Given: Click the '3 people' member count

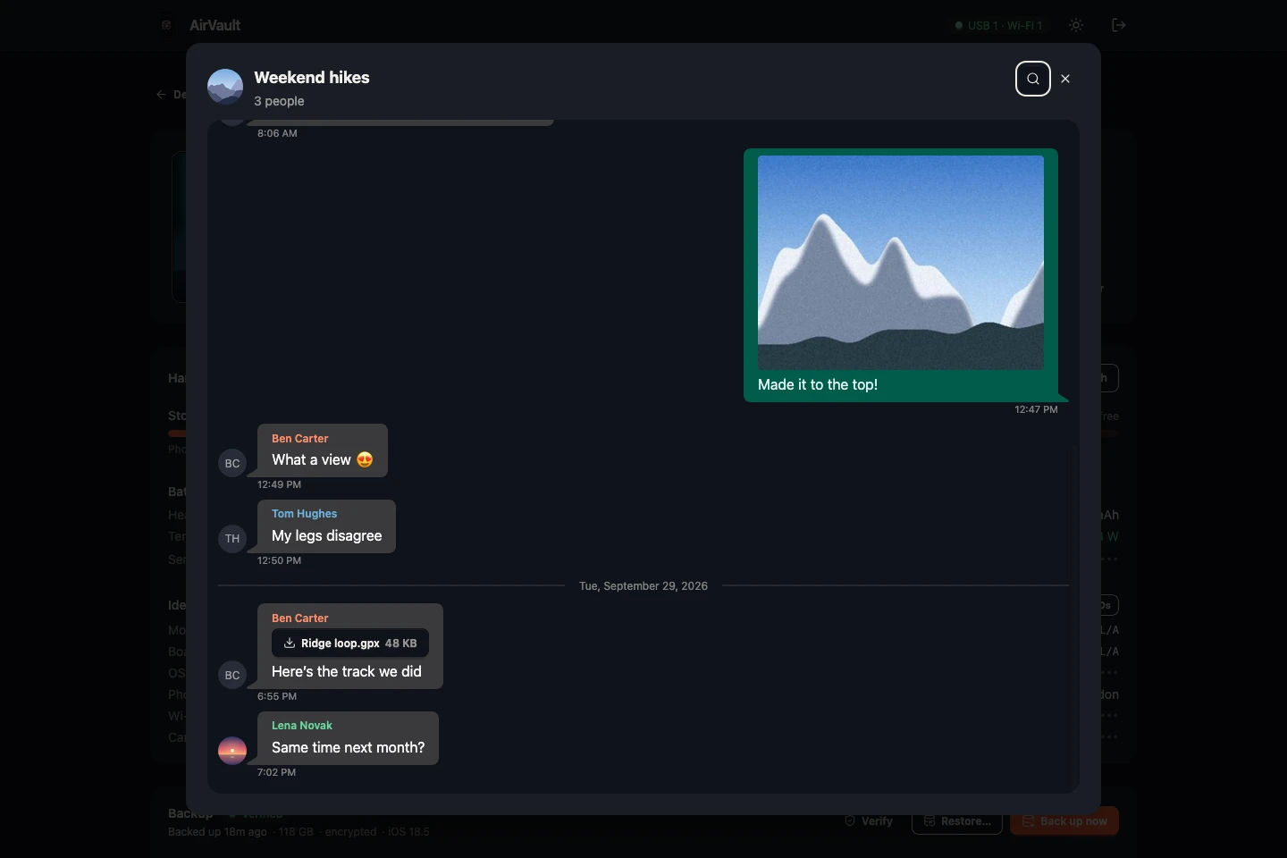Looking at the screenshot, I should click(279, 101).
